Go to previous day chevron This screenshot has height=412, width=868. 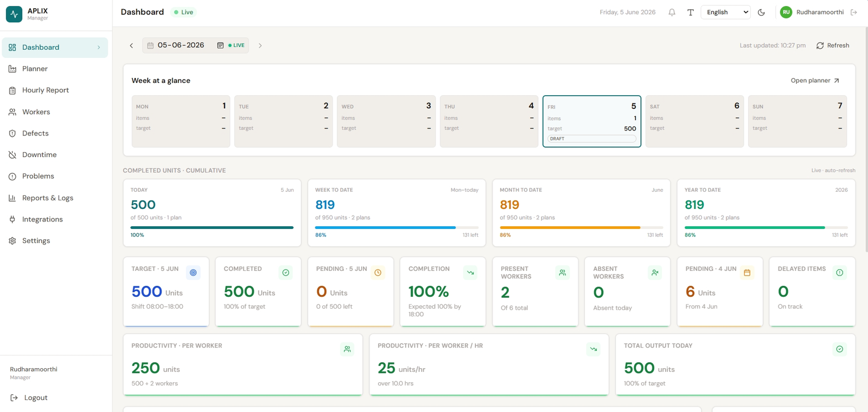[x=131, y=45]
